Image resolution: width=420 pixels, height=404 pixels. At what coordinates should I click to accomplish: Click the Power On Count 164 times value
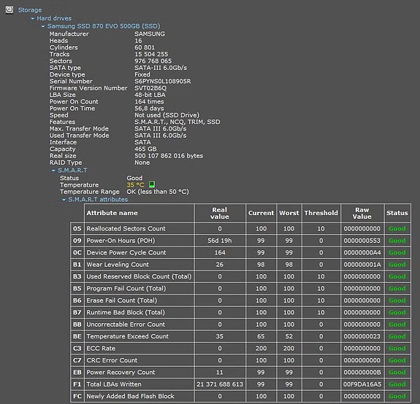coord(149,101)
